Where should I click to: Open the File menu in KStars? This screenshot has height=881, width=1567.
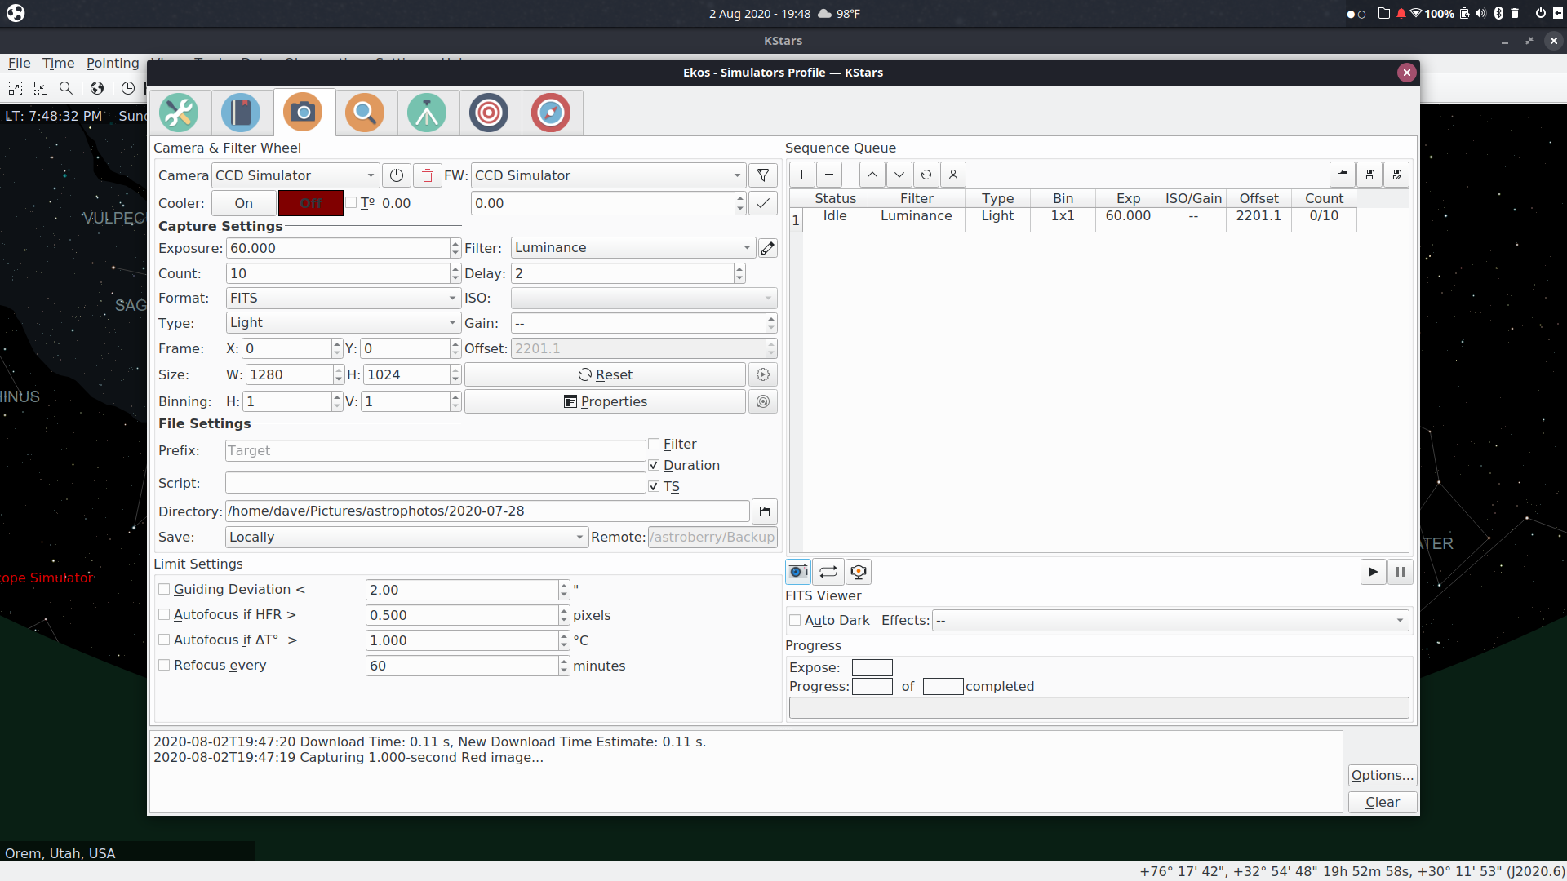(20, 63)
